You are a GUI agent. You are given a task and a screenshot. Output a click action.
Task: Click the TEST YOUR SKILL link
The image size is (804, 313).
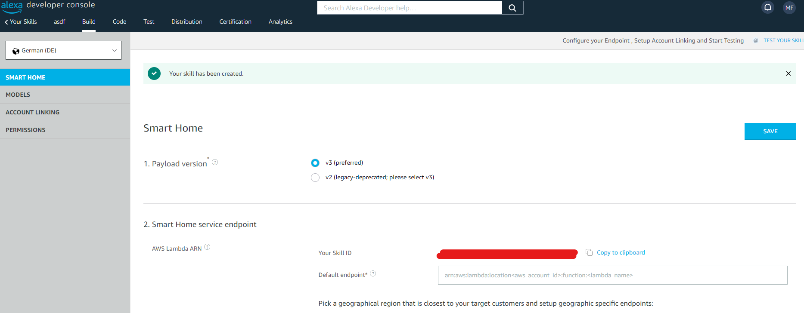pyautogui.click(x=783, y=40)
